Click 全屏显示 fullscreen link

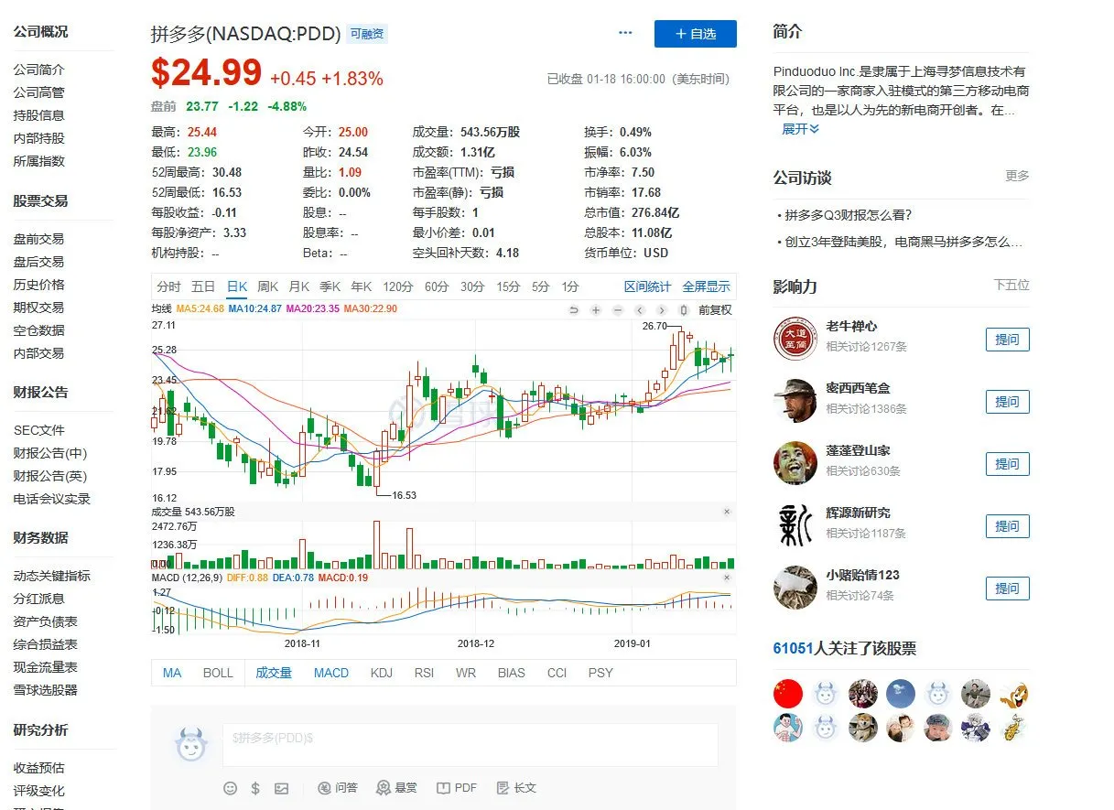(x=707, y=286)
